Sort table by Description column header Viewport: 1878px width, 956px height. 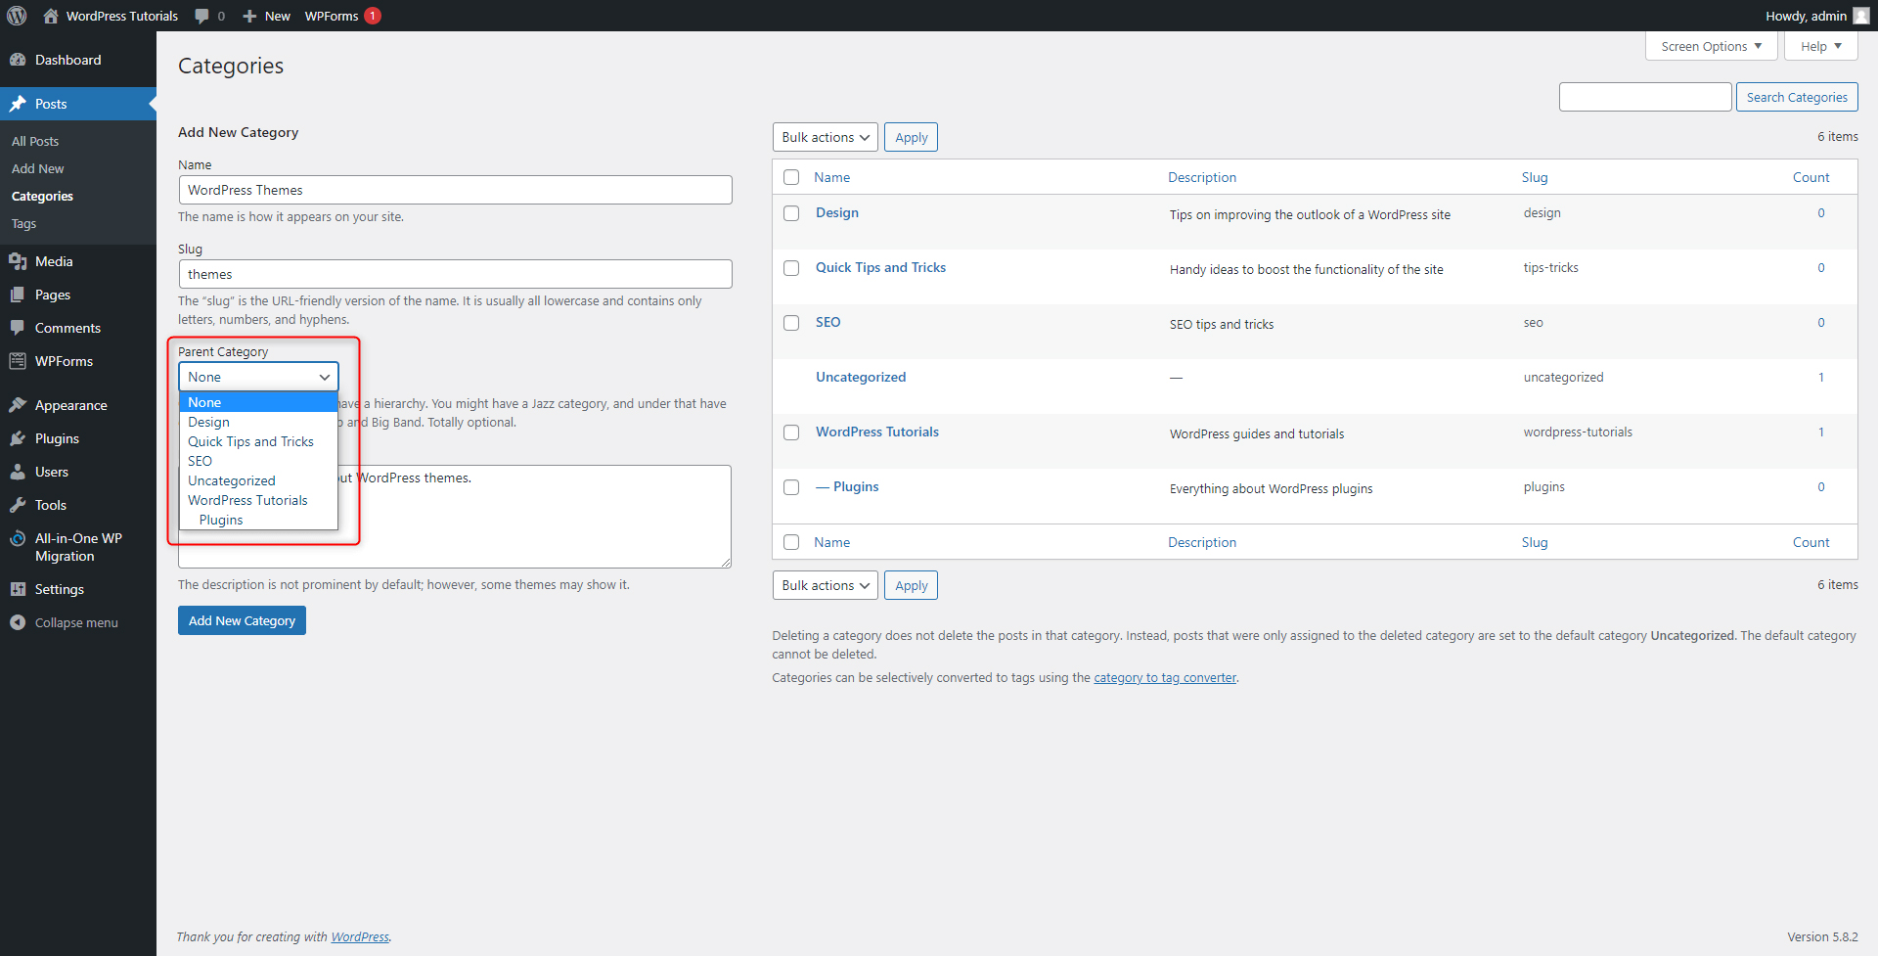1202,177
